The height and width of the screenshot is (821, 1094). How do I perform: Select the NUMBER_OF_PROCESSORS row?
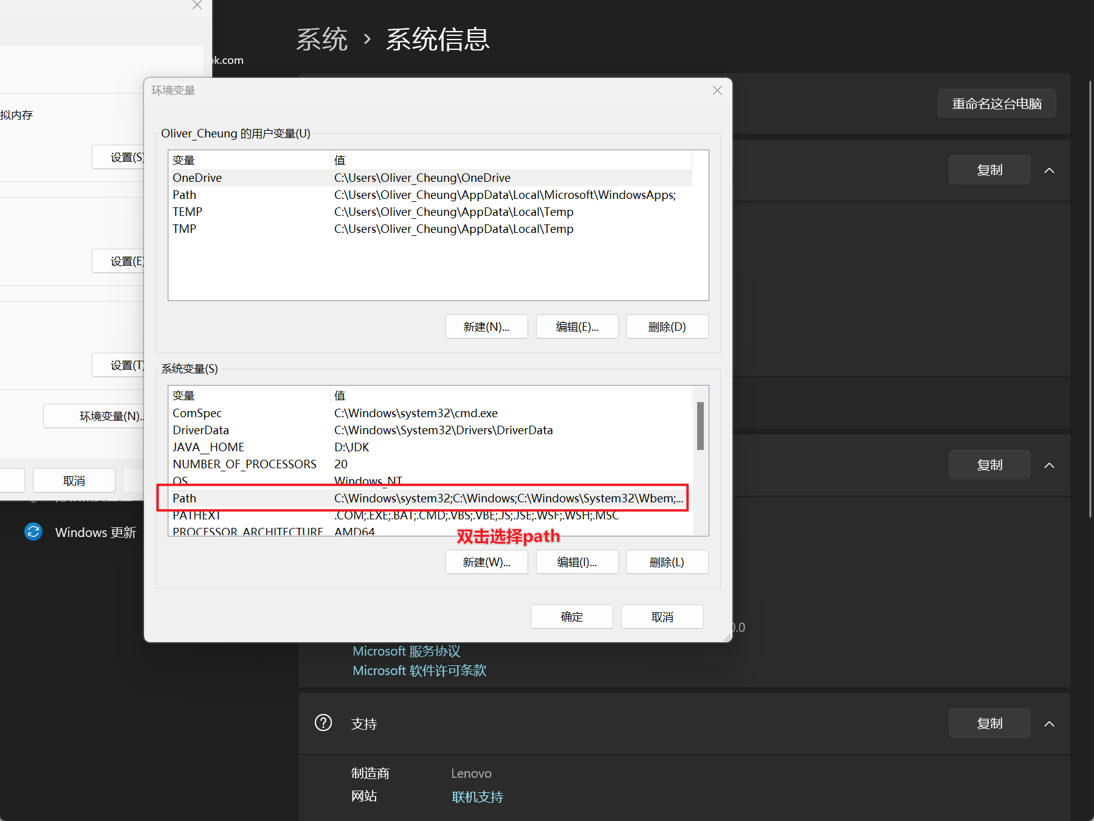tap(430, 464)
